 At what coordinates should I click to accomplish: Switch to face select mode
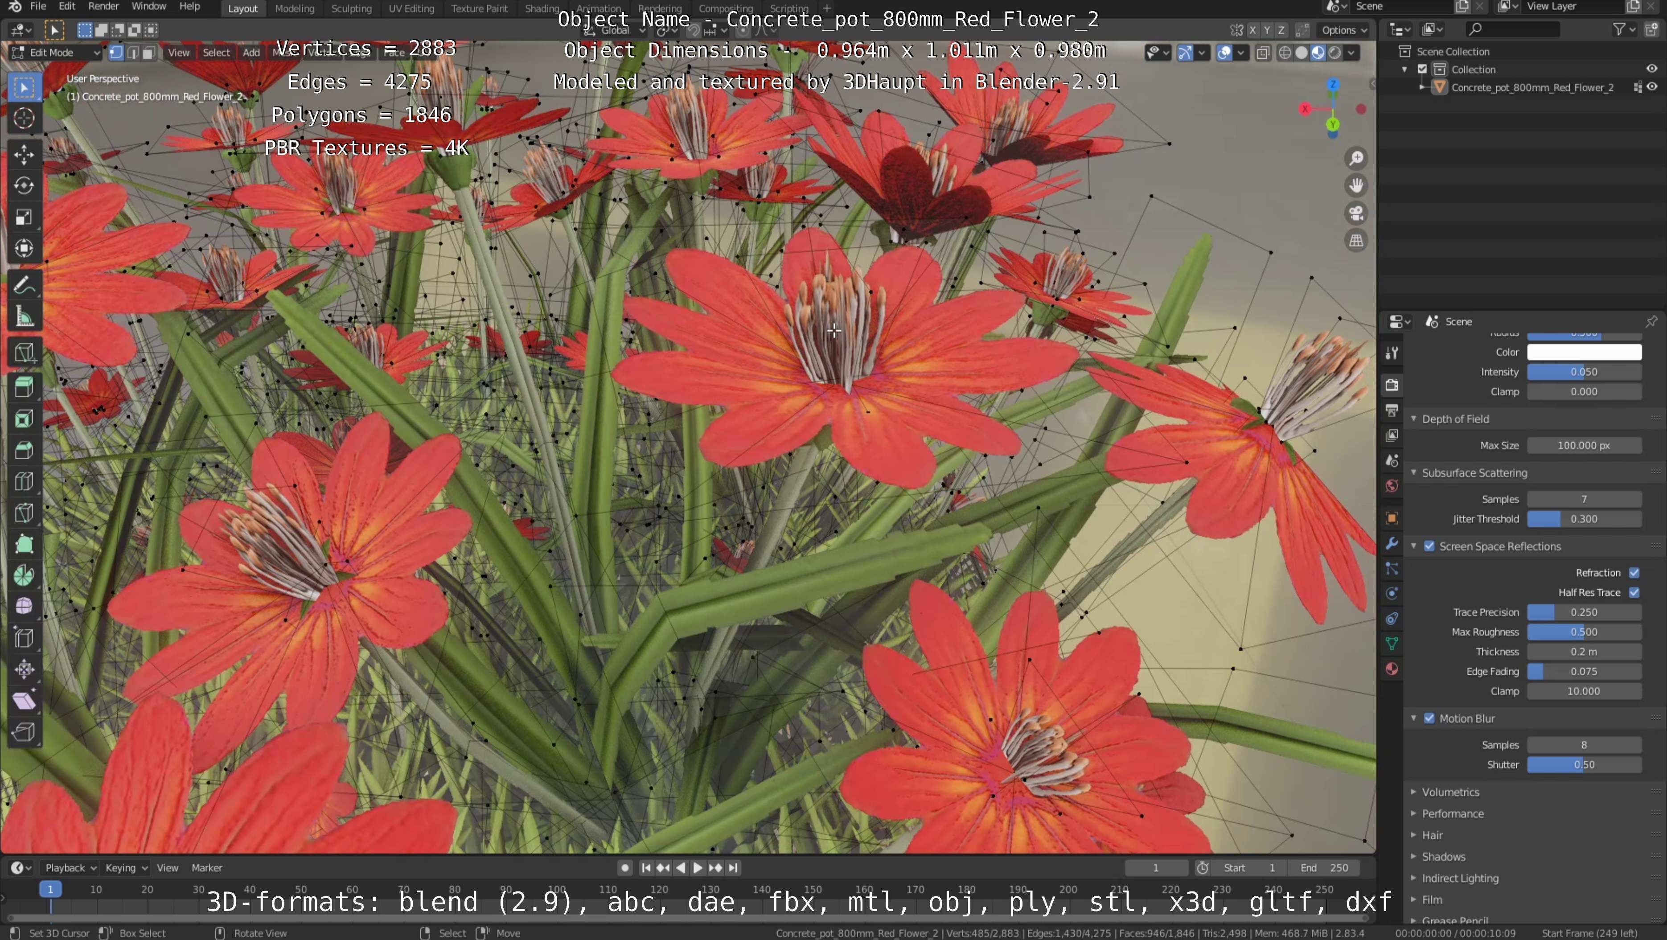point(149,53)
